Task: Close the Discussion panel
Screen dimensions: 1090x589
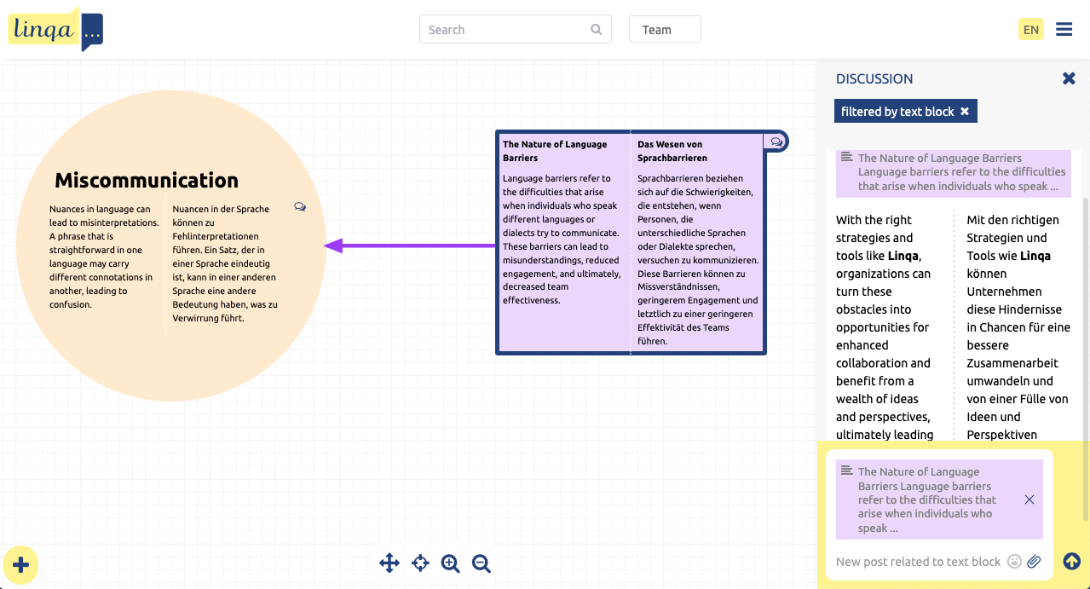Action: pyautogui.click(x=1069, y=78)
